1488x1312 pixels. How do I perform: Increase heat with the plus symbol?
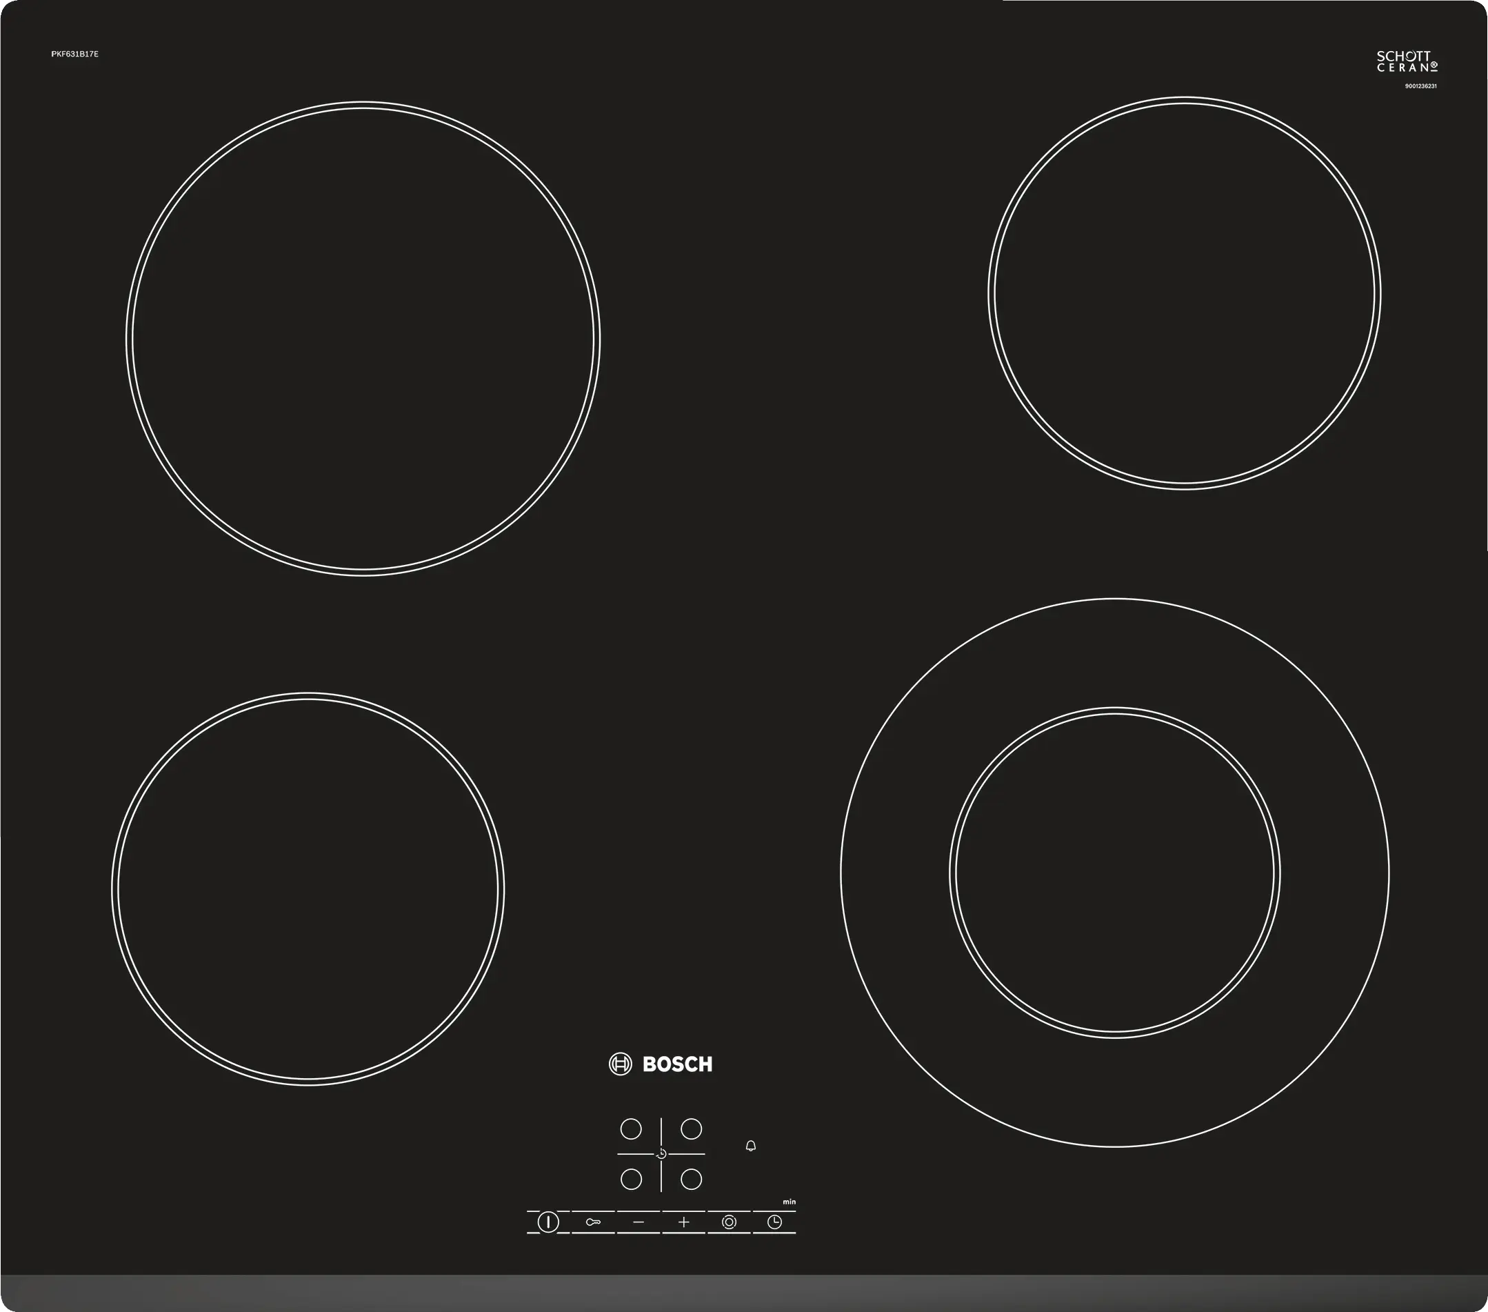coord(683,1222)
